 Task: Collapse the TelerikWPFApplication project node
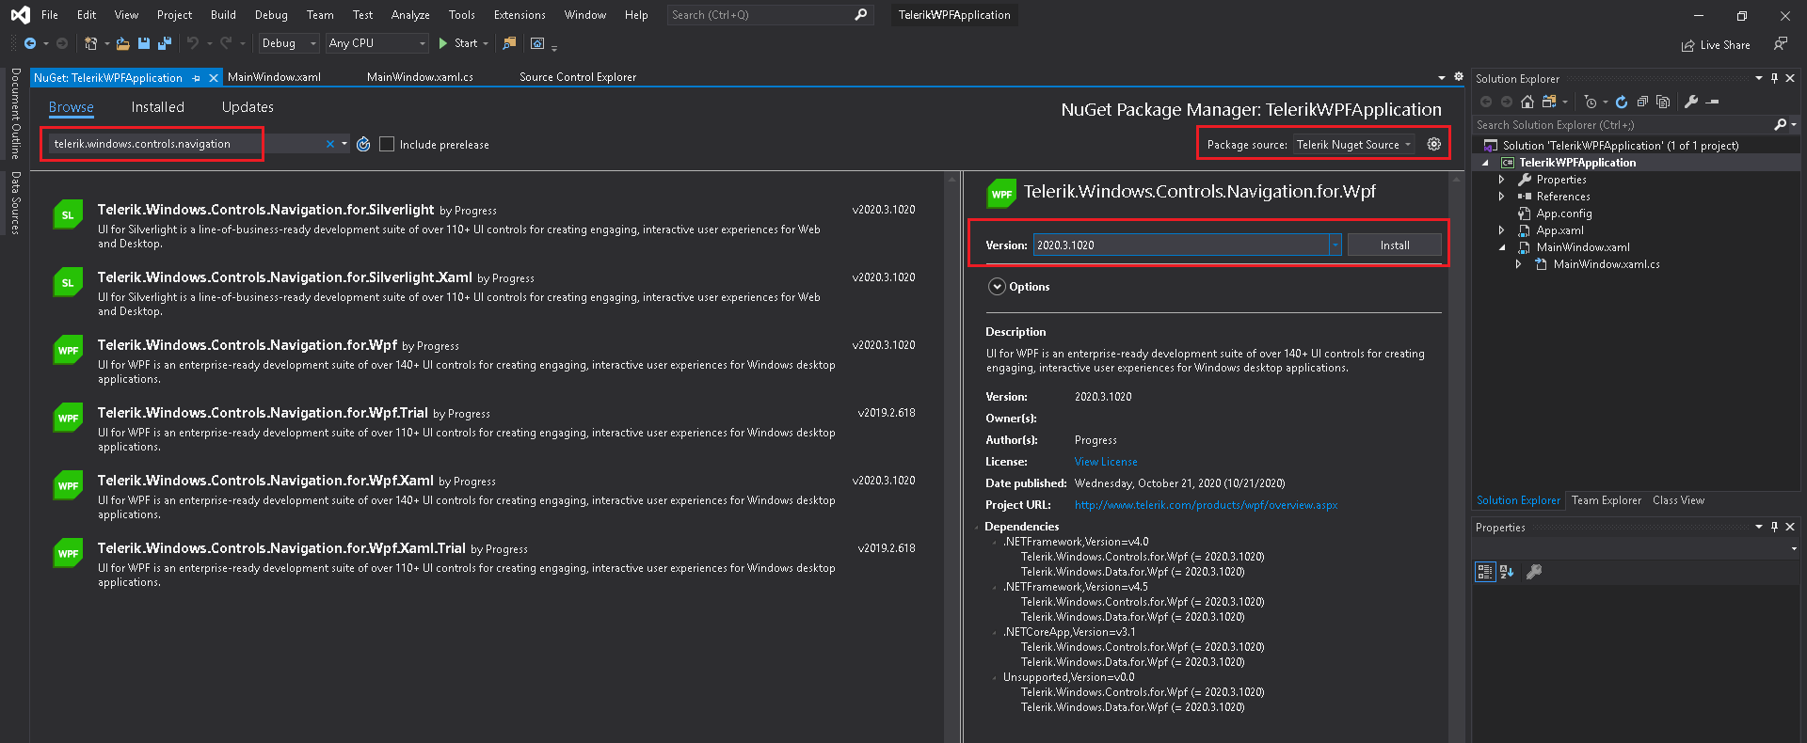[1485, 163]
